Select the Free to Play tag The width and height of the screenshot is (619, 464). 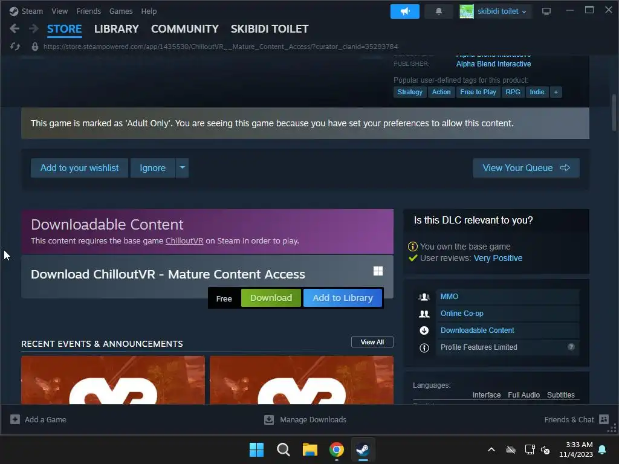478,92
